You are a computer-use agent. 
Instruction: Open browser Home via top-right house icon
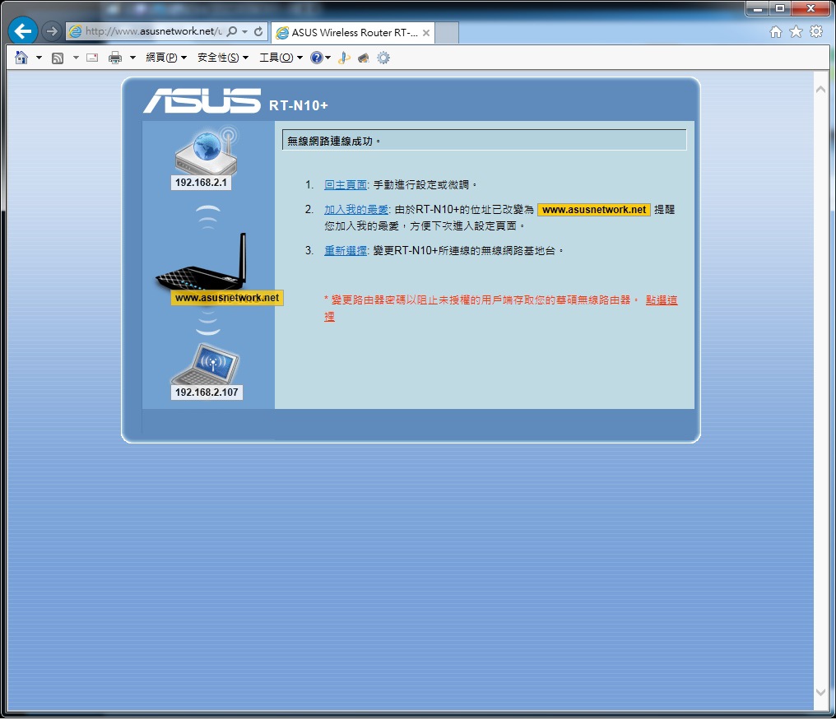(x=776, y=32)
